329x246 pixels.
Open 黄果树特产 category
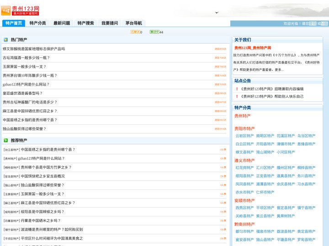tap(286, 216)
